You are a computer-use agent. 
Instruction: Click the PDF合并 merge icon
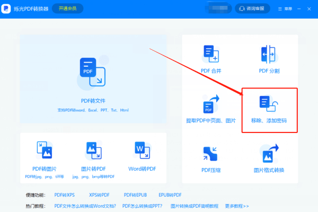click(211, 54)
